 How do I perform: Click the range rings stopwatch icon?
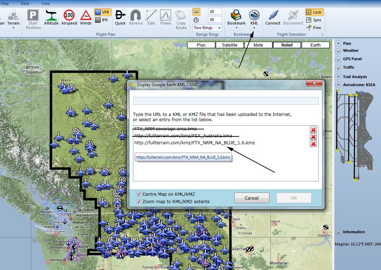coord(196,20)
